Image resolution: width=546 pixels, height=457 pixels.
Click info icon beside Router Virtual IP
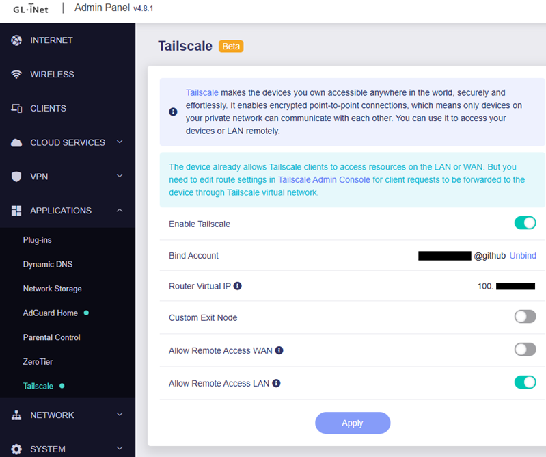click(x=238, y=286)
